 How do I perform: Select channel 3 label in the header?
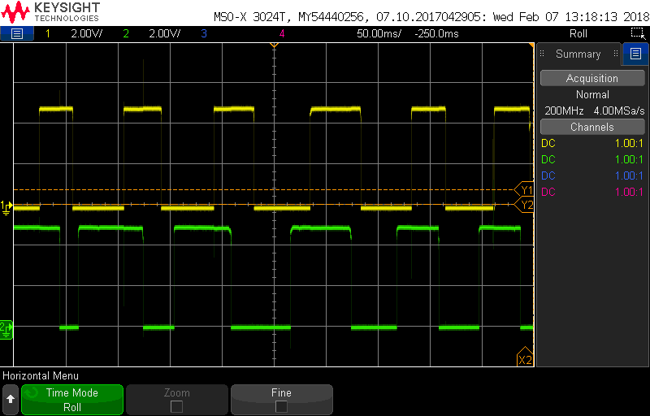pos(204,33)
